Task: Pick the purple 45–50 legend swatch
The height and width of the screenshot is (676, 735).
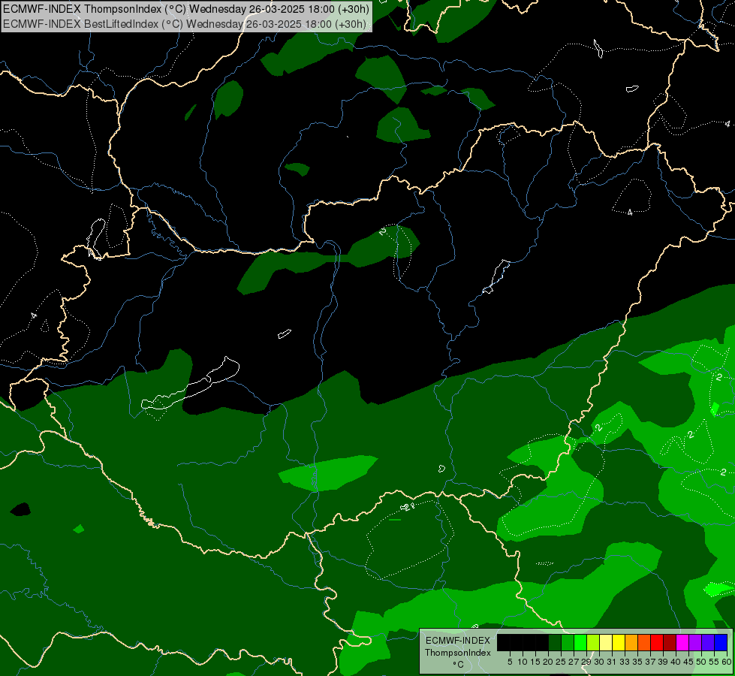Action: (x=695, y=642)
